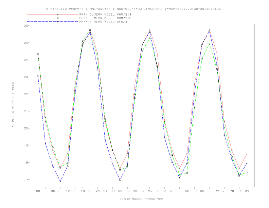Image resolution: width=269 pixels, height=208 pixels.
Task: Click the vertical y-axis title F_MEAN | O_MEAN | F_MEAN
Action: [x=13, y=107]
